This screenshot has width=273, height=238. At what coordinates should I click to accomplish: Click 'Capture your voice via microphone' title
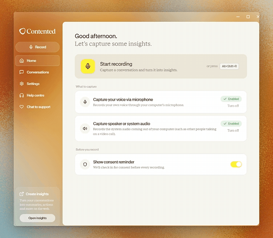coord(123,99)
